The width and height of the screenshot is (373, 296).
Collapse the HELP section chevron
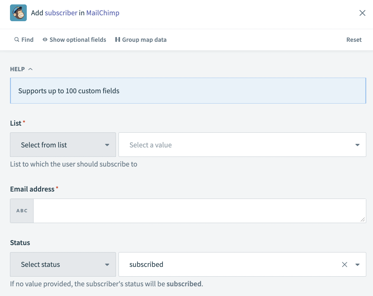point(30,69)
